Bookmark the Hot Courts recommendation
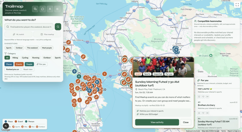This screenshot has width=242, height=132. click(199, 97)
